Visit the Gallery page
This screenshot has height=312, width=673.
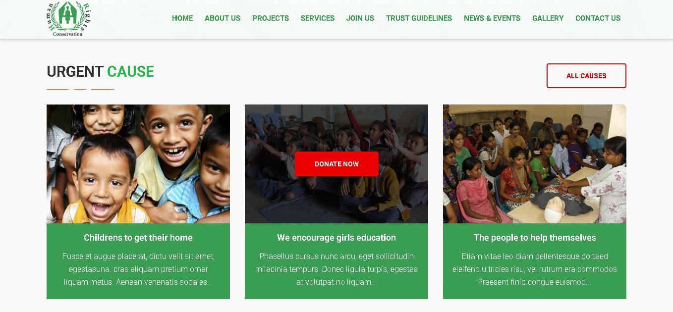pos(548,18)
